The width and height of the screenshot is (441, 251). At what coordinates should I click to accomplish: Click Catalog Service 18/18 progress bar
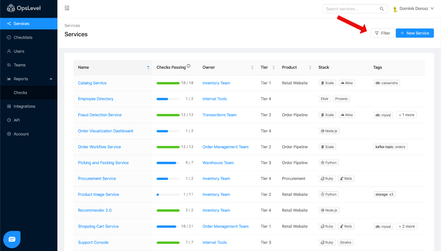tap(168, 83)
